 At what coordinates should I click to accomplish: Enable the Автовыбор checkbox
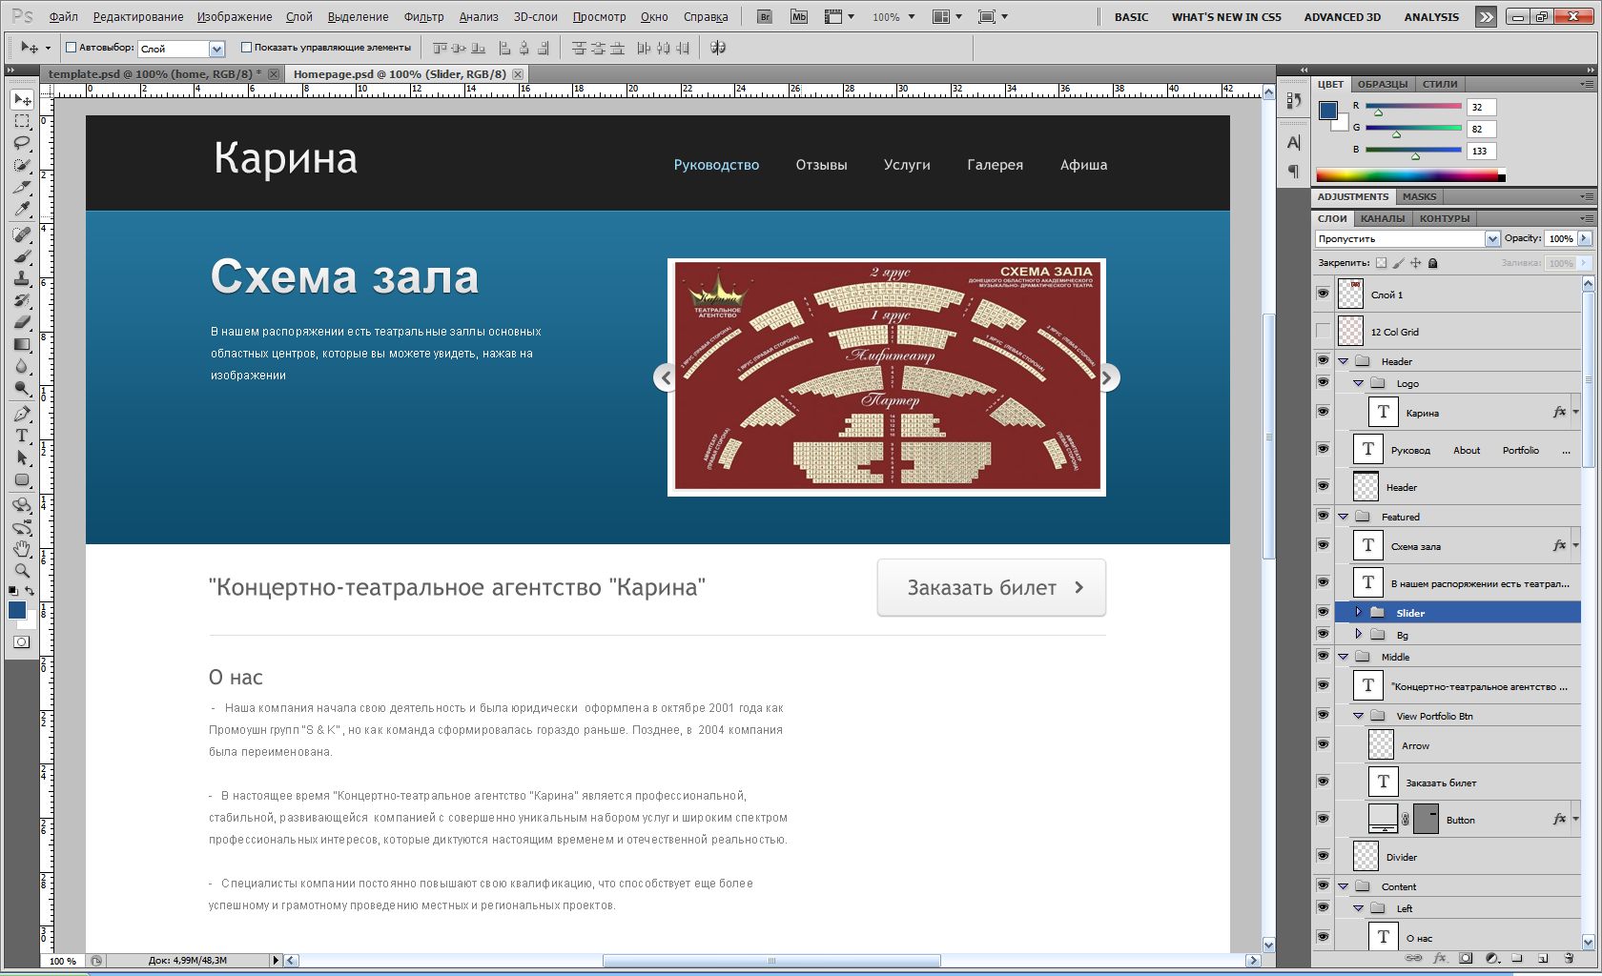[x=71, y=47]
